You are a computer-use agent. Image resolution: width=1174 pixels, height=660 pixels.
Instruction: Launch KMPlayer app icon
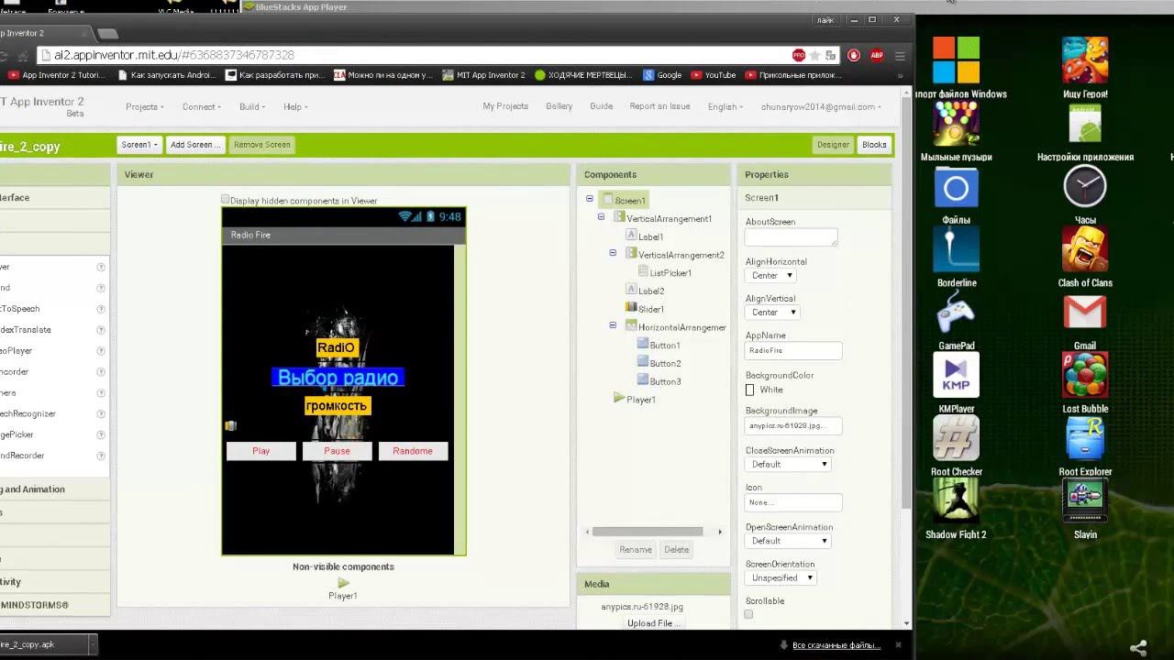click(x=956, y=376)
